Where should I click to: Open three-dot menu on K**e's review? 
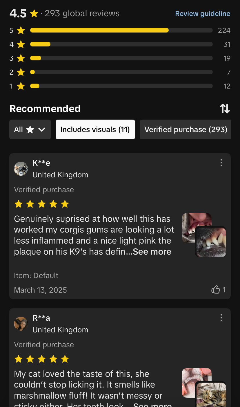pyautogui.click(x=221, y=163)
